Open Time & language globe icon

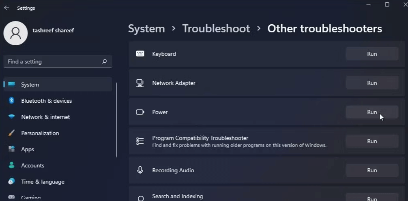click(12, 182)
